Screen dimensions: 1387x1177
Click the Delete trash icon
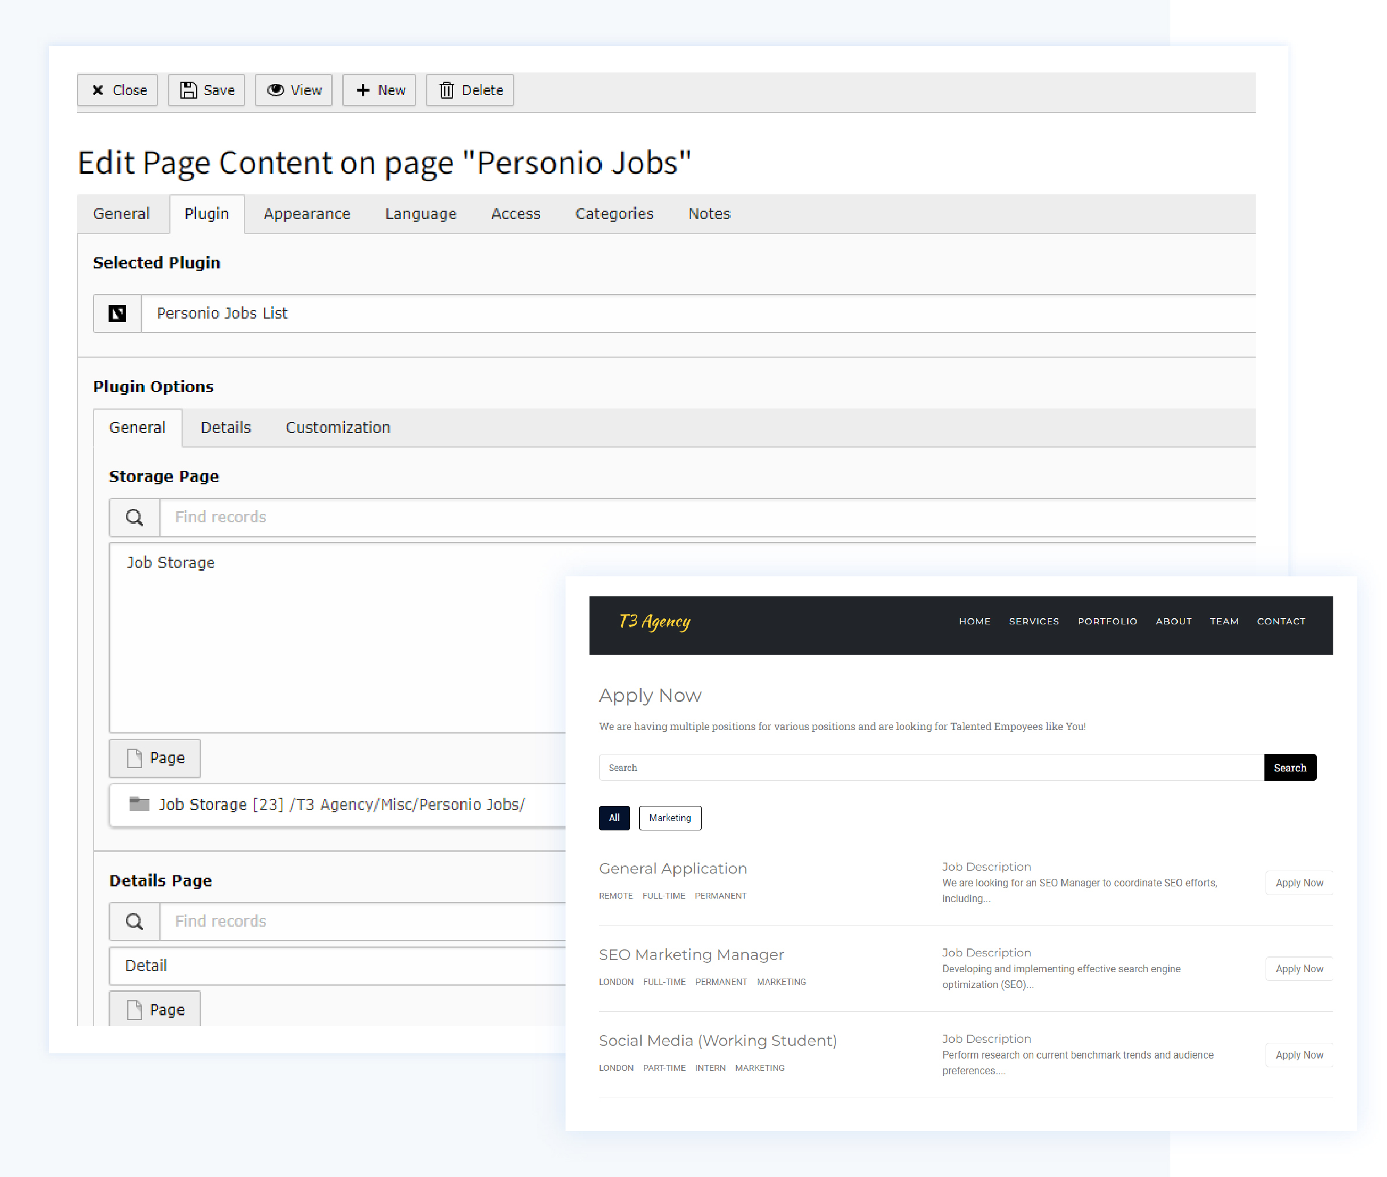[447, 90]
